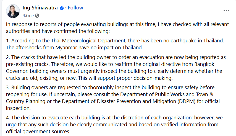
Task: Click the globe public audience icon
Action: (x=37, y=16)
